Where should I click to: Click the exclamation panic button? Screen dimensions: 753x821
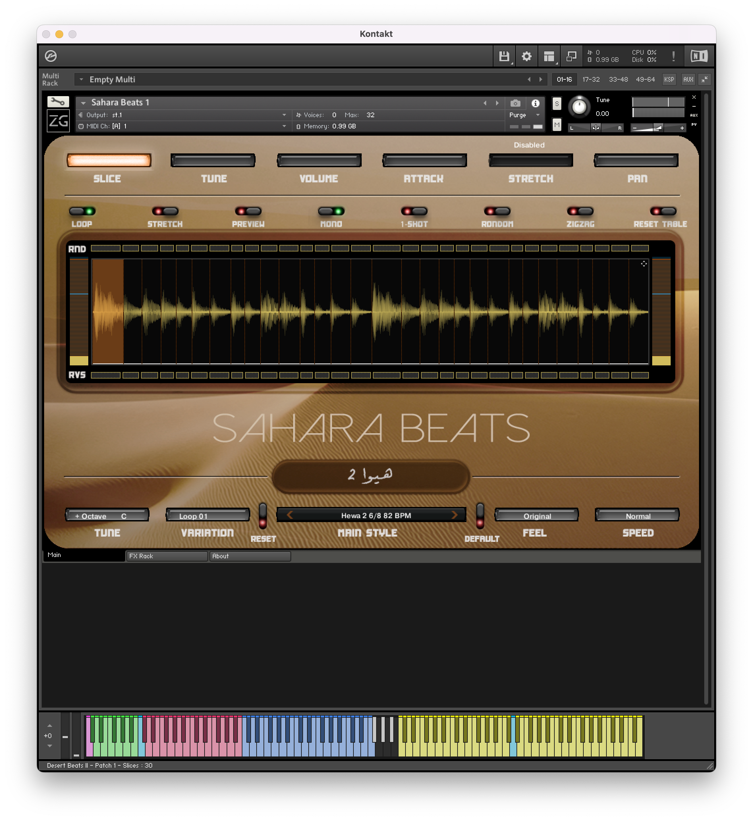[673, 56]
